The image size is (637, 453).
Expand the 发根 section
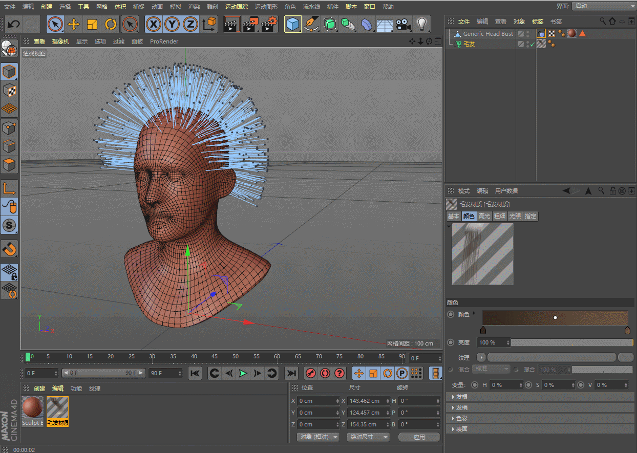click(x=540, y=397)
